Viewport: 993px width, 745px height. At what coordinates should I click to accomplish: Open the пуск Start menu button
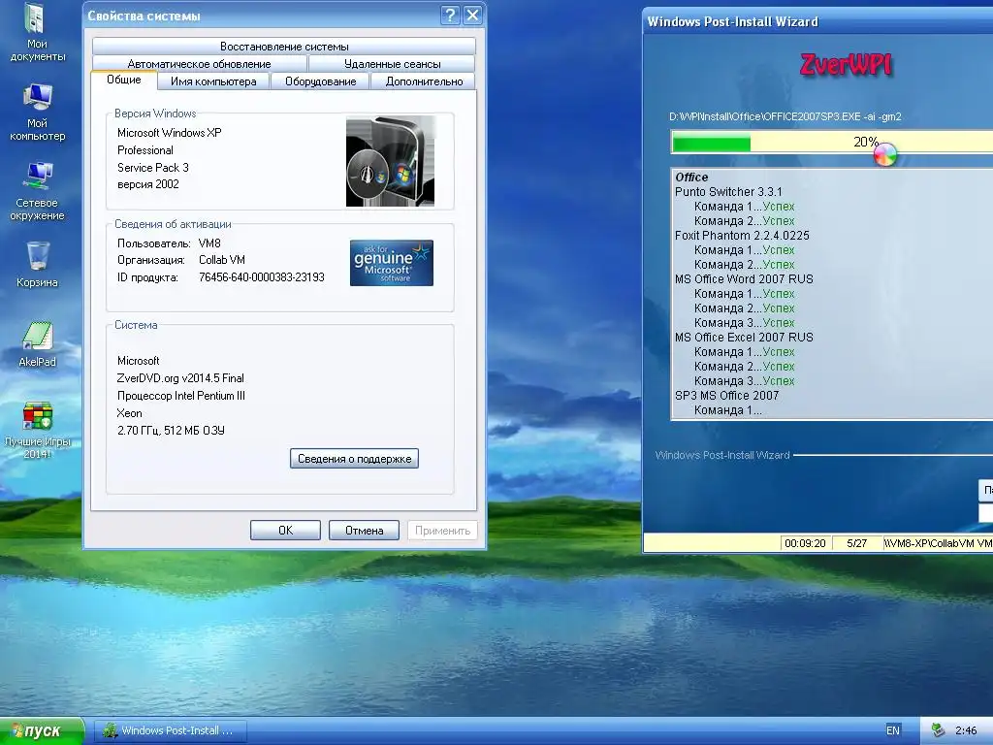(42, 731)
